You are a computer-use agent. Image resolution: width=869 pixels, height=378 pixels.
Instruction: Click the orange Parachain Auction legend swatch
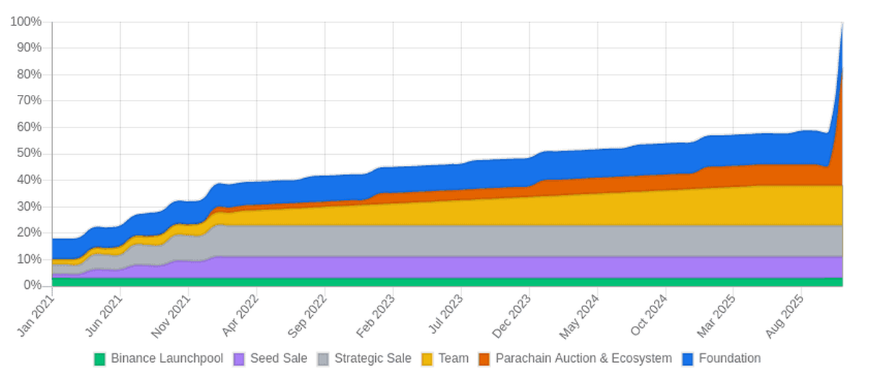(x=484, y=358)
